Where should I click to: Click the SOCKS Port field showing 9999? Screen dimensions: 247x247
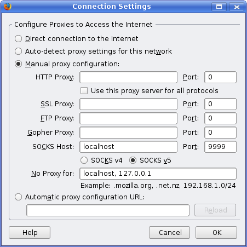(220, 147)
